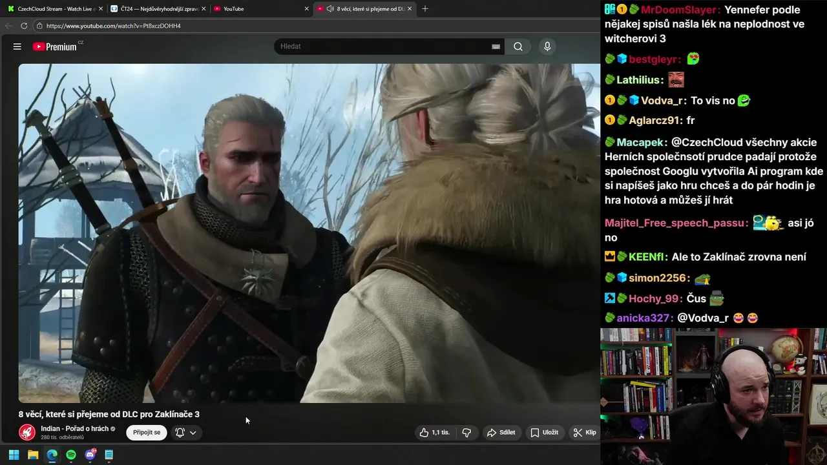This screenshot has height=465, width=827.
Task: Click the streamer webcam feed
Action: point(713,396)
